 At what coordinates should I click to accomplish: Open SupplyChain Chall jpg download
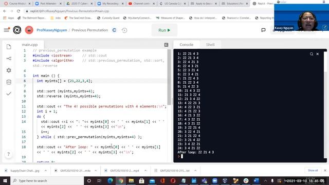(22, 171)
